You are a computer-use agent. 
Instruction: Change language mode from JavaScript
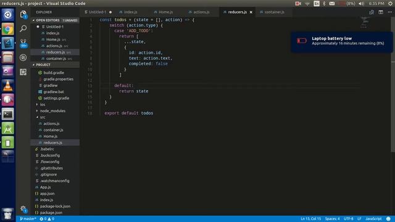point(373,219)
